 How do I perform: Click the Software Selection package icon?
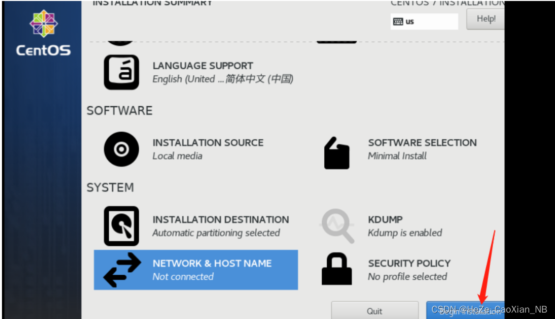337,153
